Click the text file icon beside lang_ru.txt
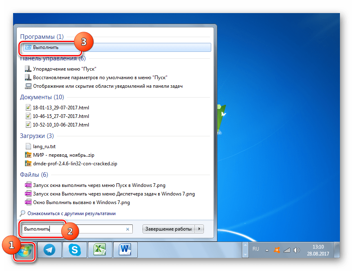The height and width of the screenshot is (271, 353). (x=28, y=147)
